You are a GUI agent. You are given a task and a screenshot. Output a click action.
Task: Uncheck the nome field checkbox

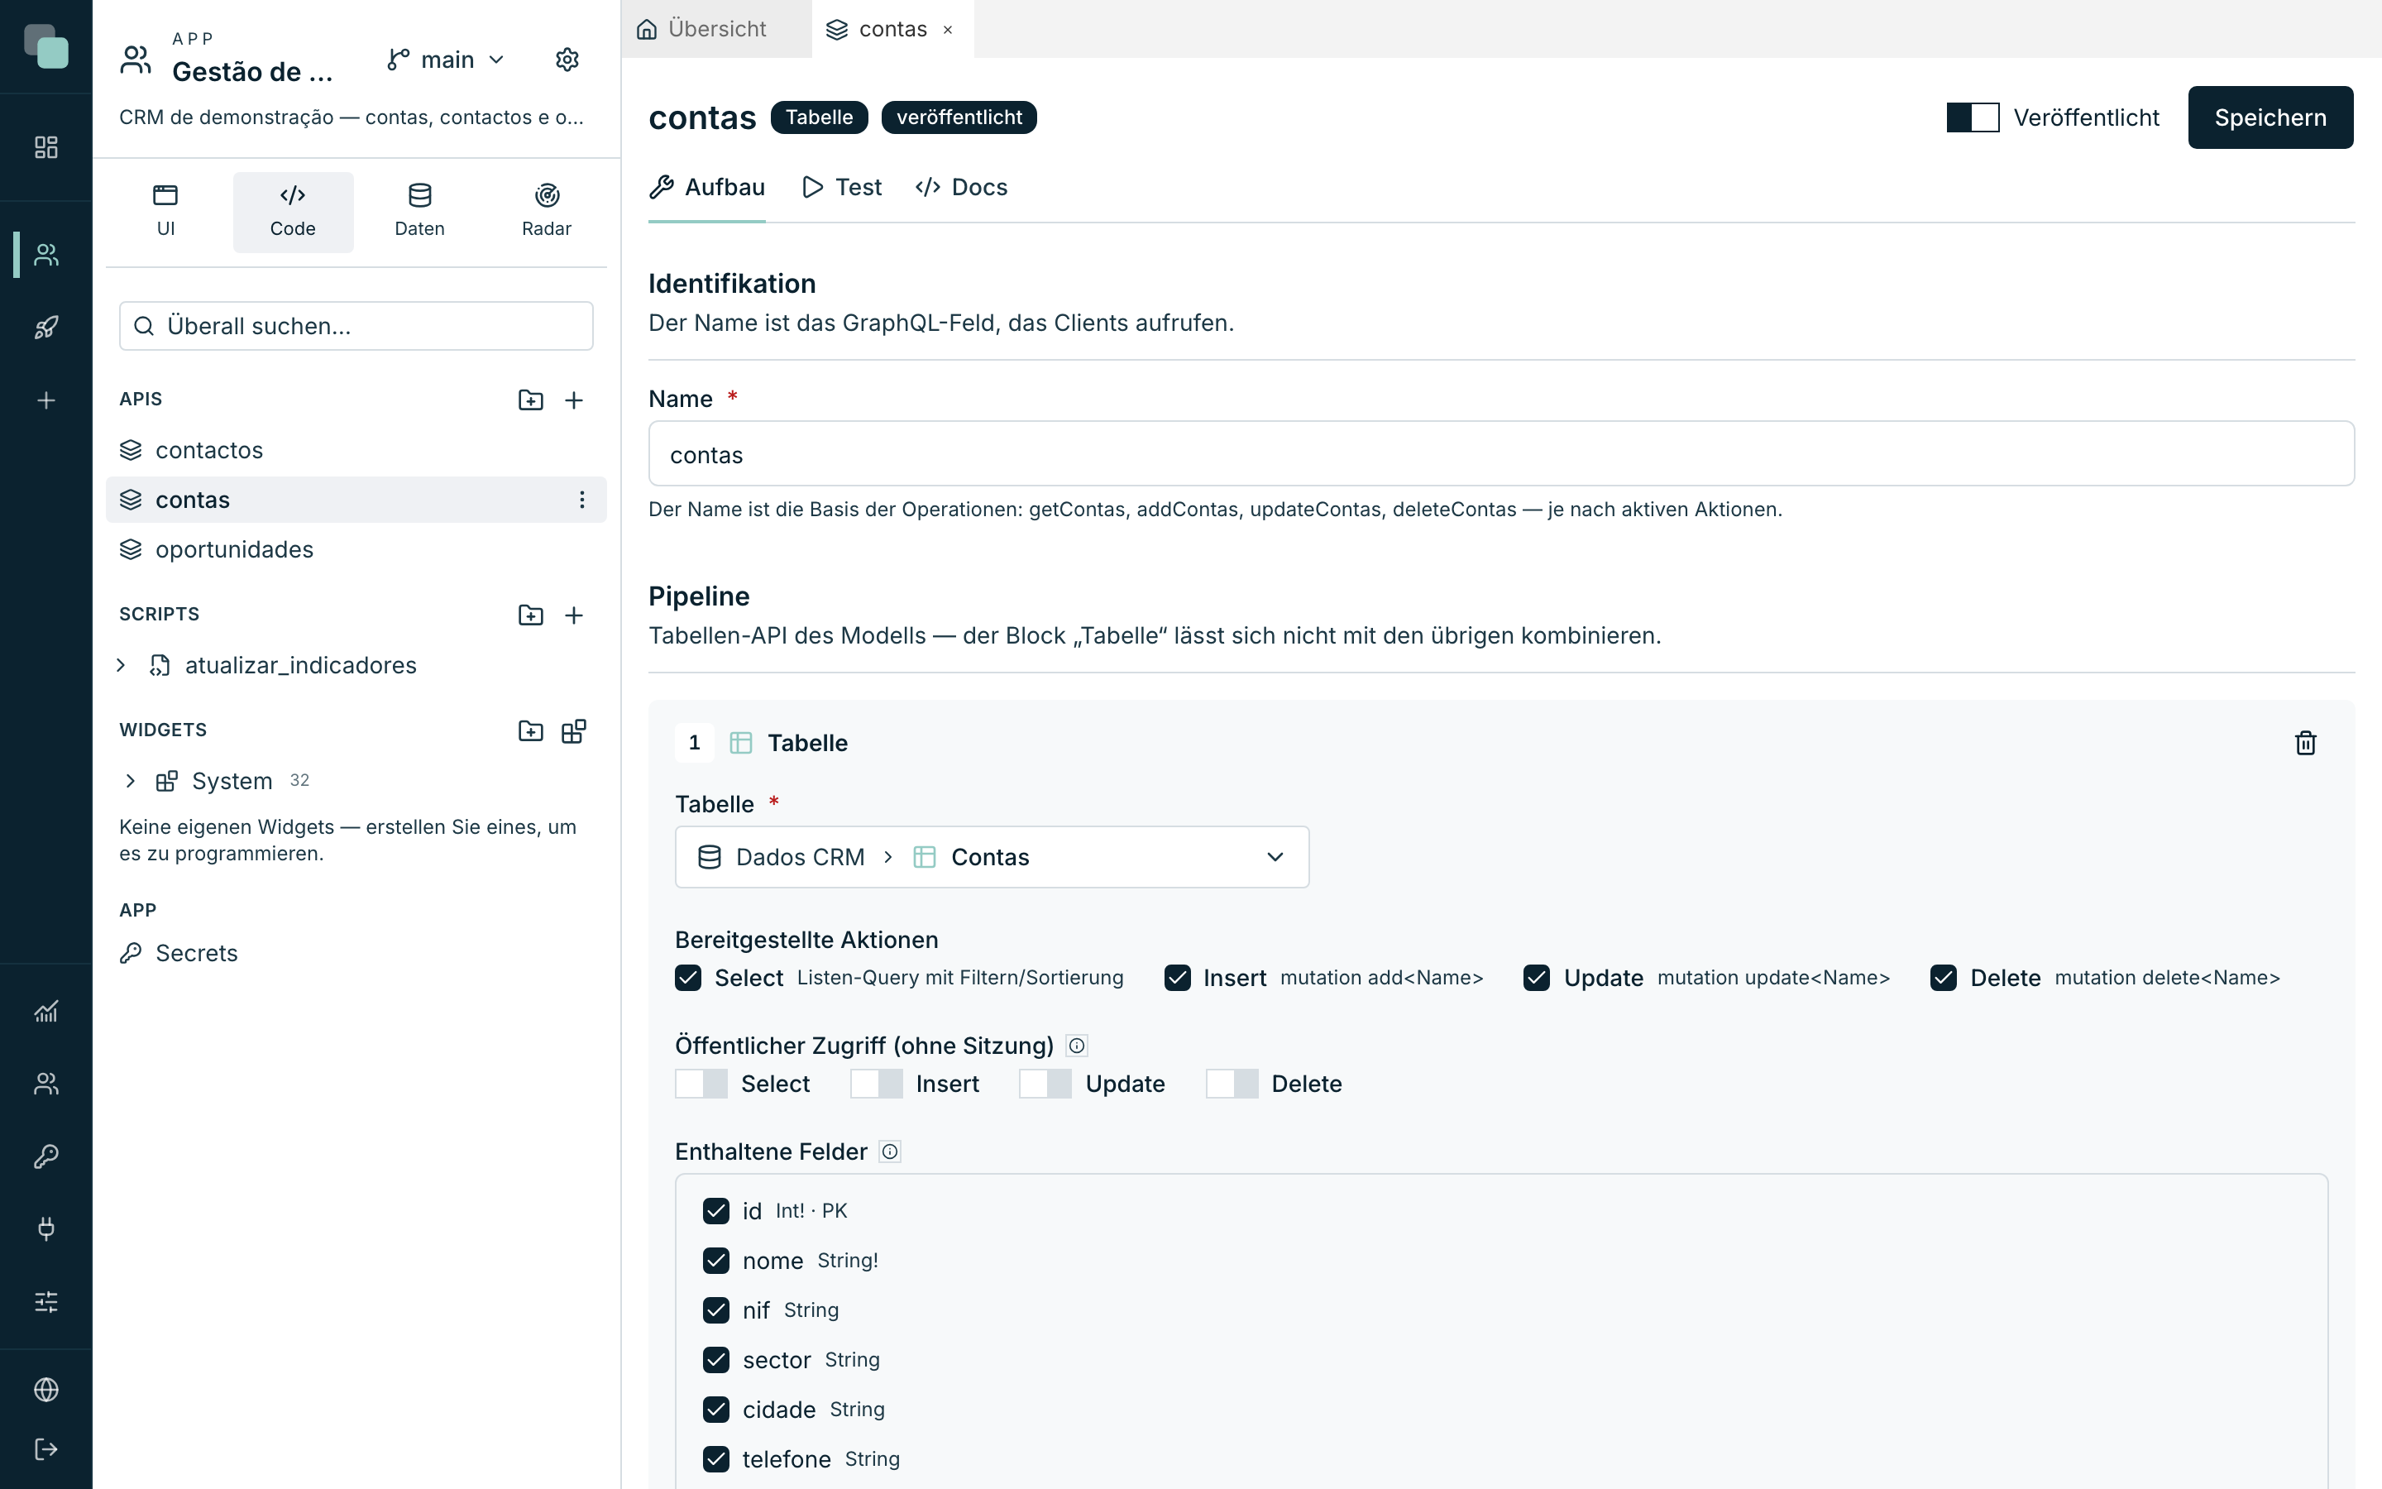click(715, 1261)
